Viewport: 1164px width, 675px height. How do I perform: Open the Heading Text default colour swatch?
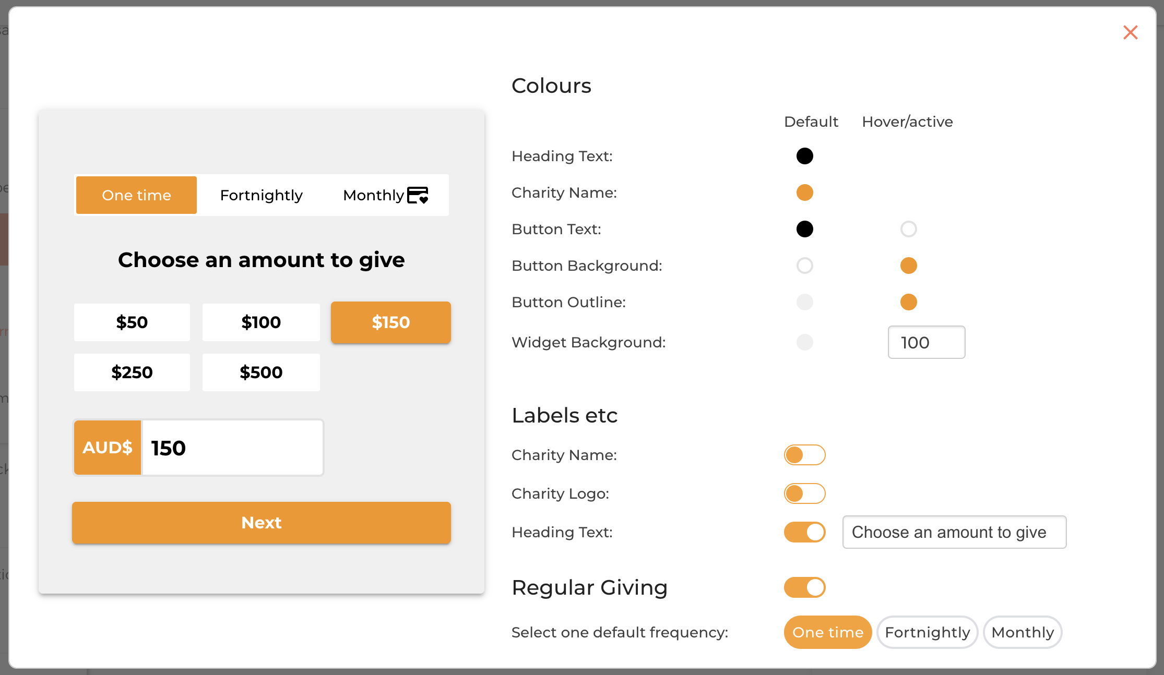pyautogui.click(x=804, y=156)
